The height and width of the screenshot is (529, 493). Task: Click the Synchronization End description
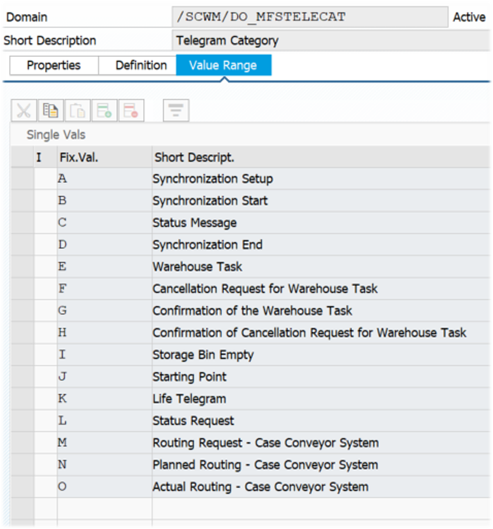pos(207,244)
